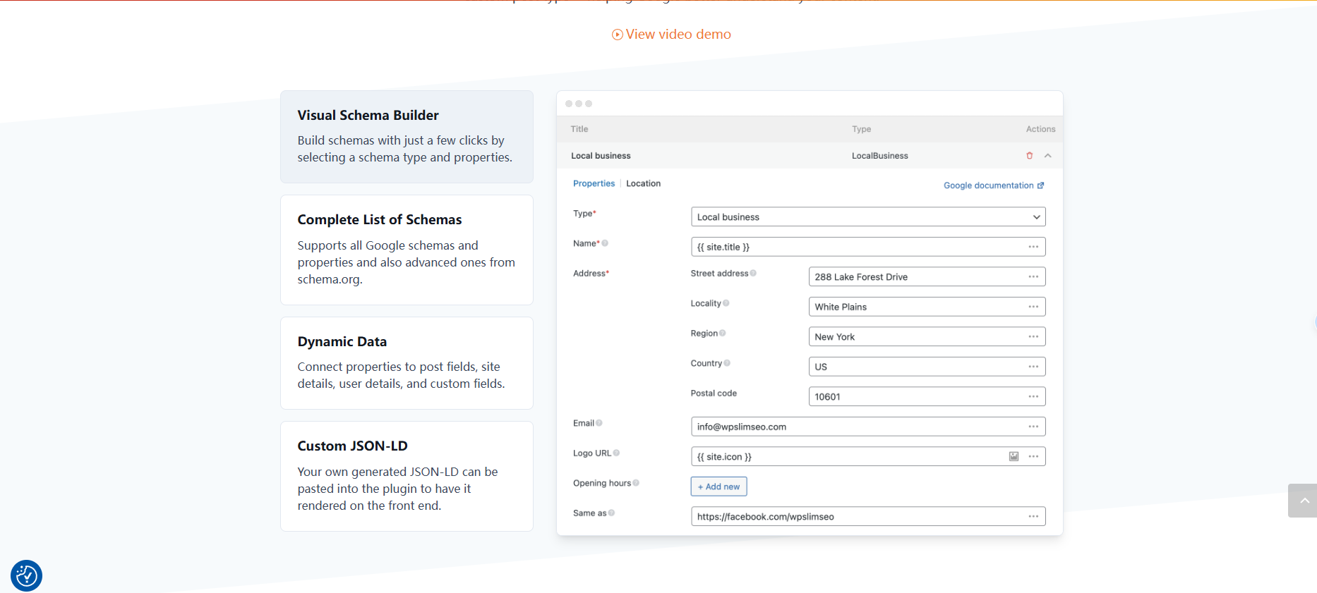Collapse the Local business schema row

(1048, 156)
